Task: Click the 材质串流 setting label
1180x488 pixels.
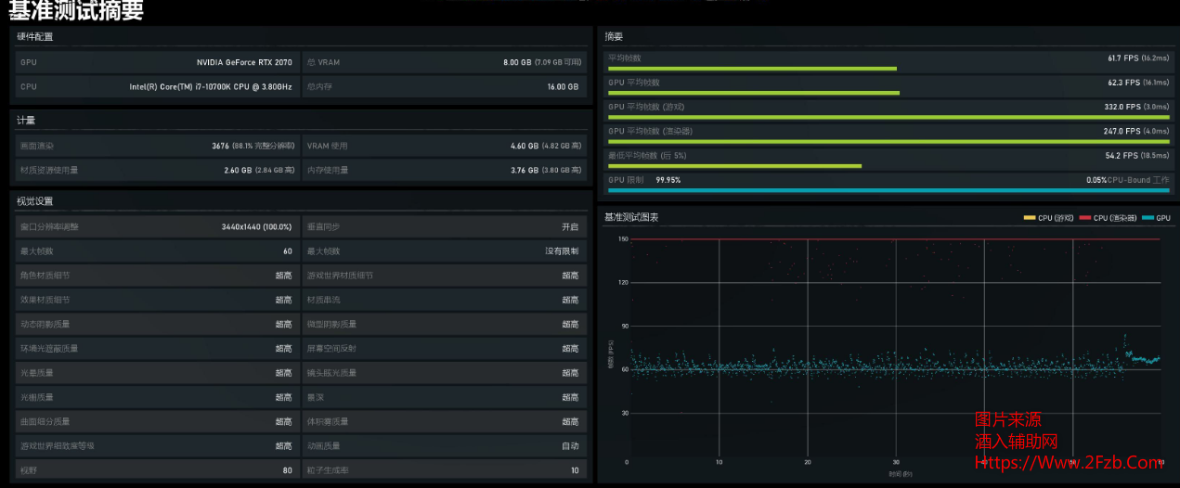Action: 324,300
